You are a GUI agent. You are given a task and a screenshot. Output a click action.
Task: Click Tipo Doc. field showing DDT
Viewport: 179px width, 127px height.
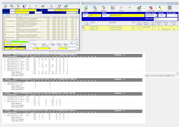(x=162, y=15)
